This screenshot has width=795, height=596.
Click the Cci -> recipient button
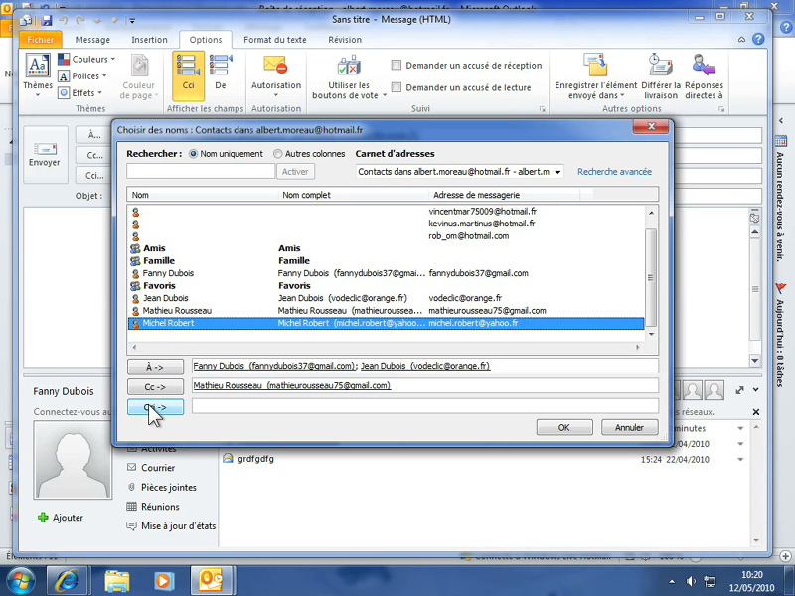point(155,407)
